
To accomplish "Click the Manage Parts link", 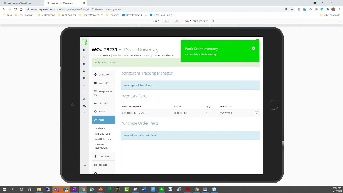I will pos(103,134).
